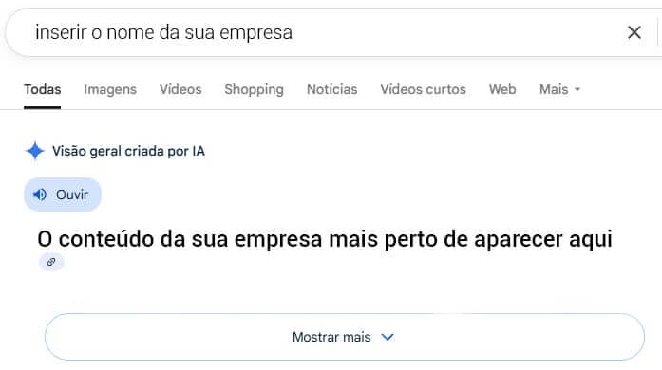Screen dimensions: 662x370
Task: Select the Vídeos curtos tab
Action: (x=423, y=89)
